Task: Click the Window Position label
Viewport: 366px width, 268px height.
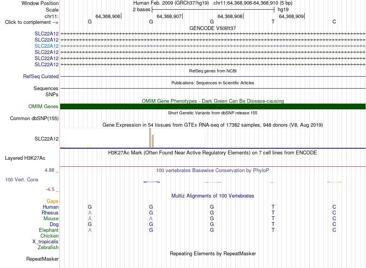Action: (40, 3)
